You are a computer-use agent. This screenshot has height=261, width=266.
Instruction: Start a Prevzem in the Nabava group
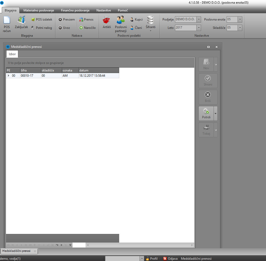67,19
